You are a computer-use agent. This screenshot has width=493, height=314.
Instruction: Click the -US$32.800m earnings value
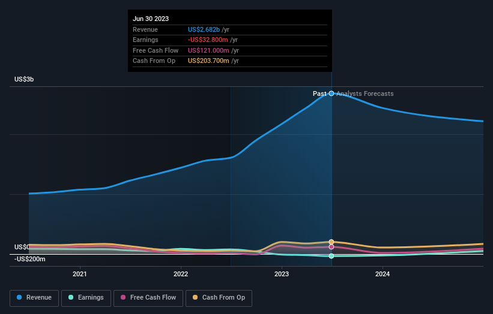(208, 40)
